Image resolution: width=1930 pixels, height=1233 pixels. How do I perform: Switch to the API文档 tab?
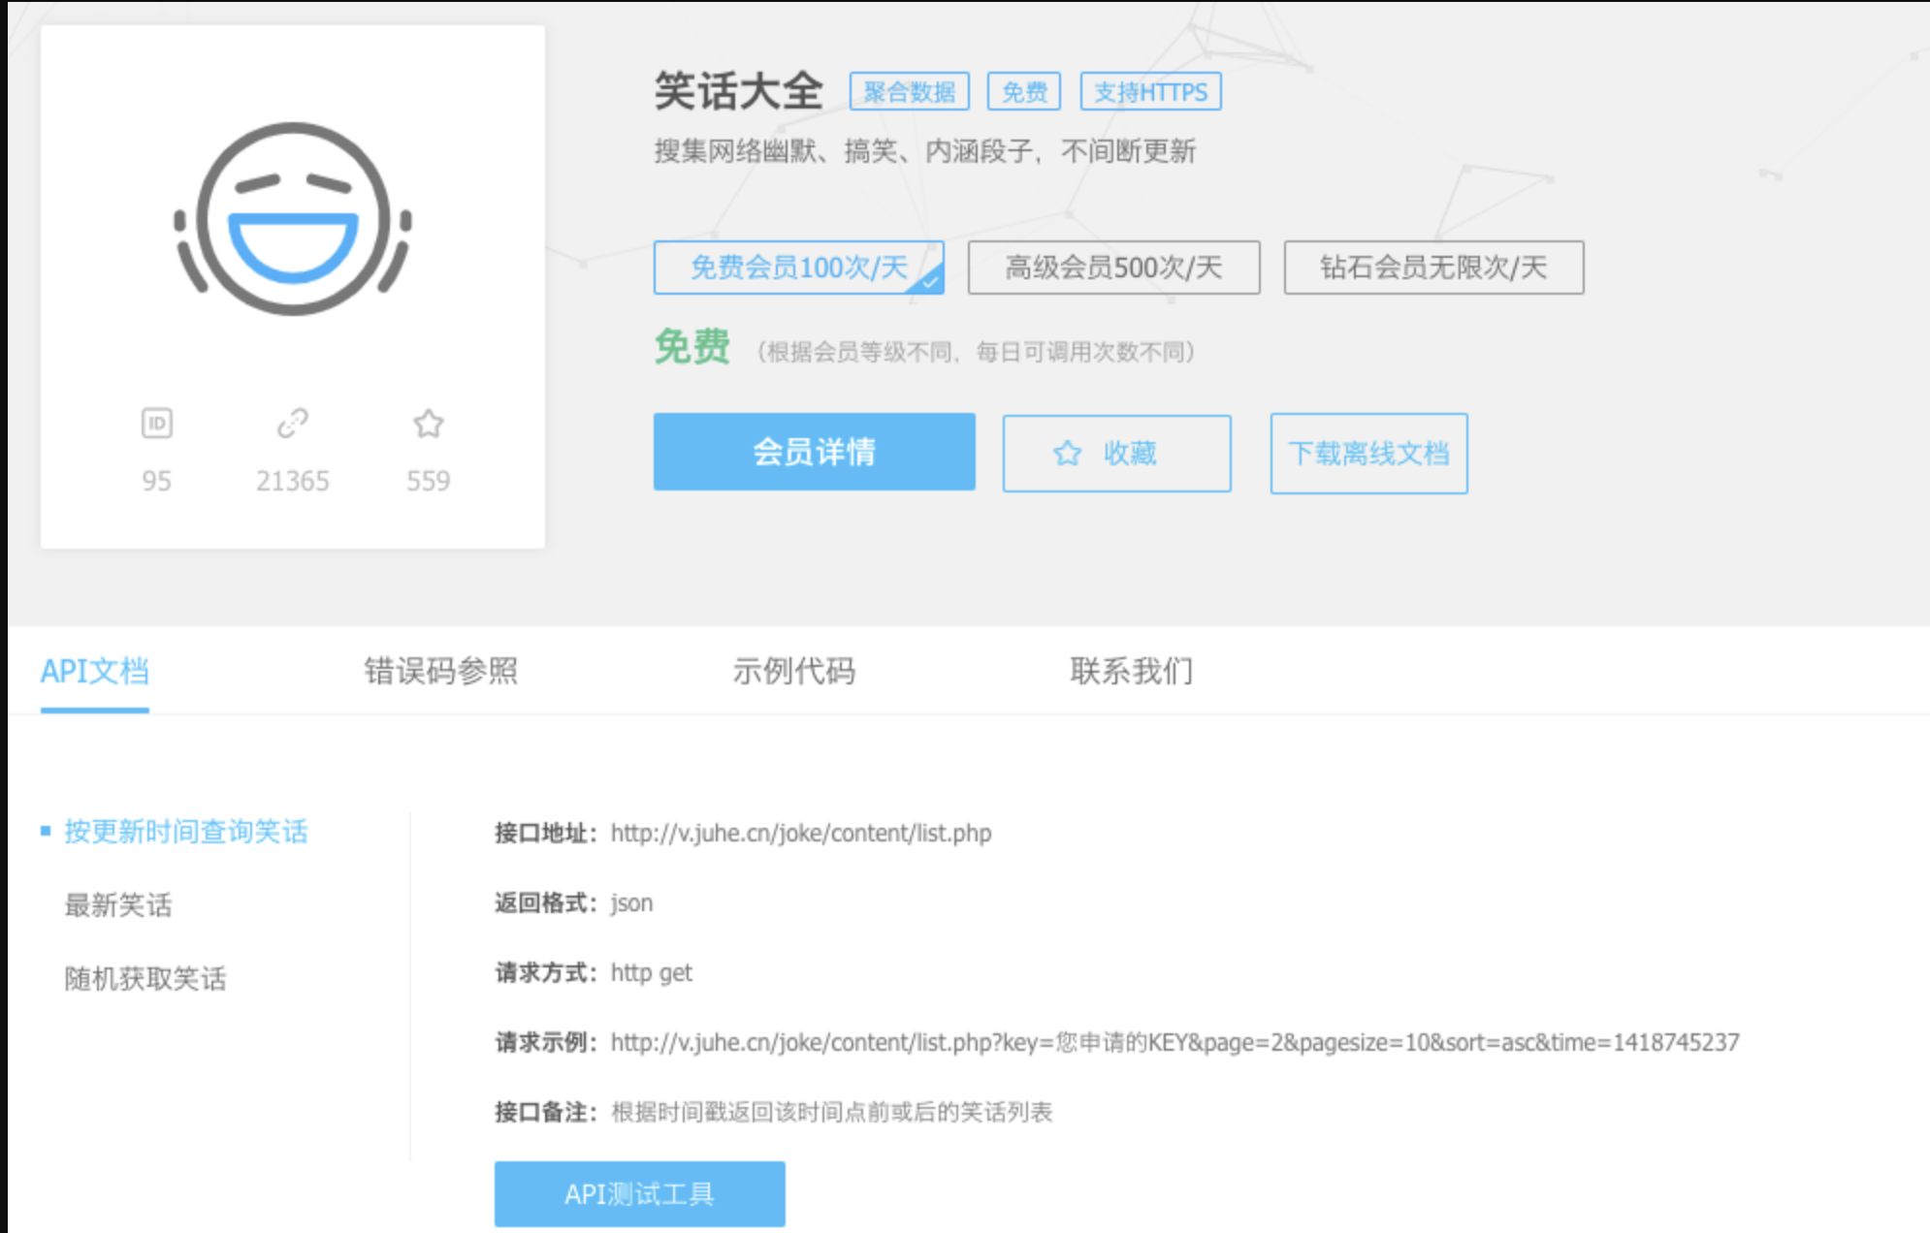[94, 671]
